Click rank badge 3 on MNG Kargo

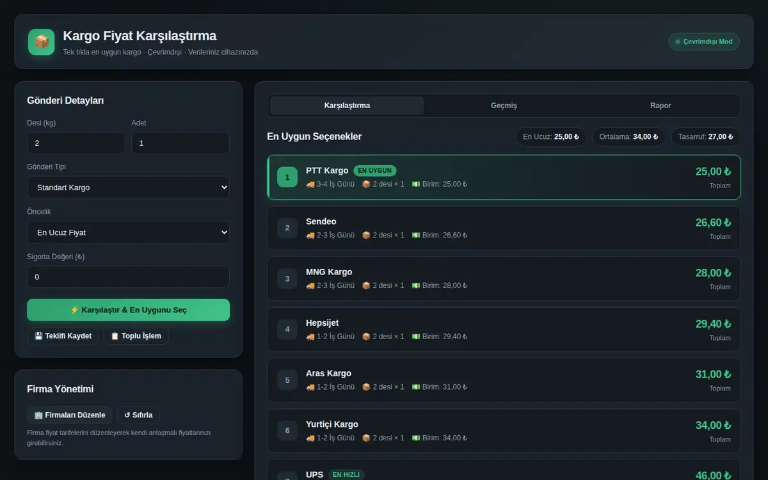[287, 278]
